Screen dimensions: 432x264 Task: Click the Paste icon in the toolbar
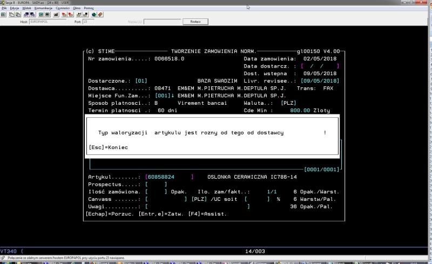pyautogui.click(x=18, y=15)
